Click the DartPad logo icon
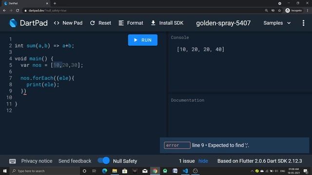The height and width of the screenshot is (175, 312). [x=13, y=23]
